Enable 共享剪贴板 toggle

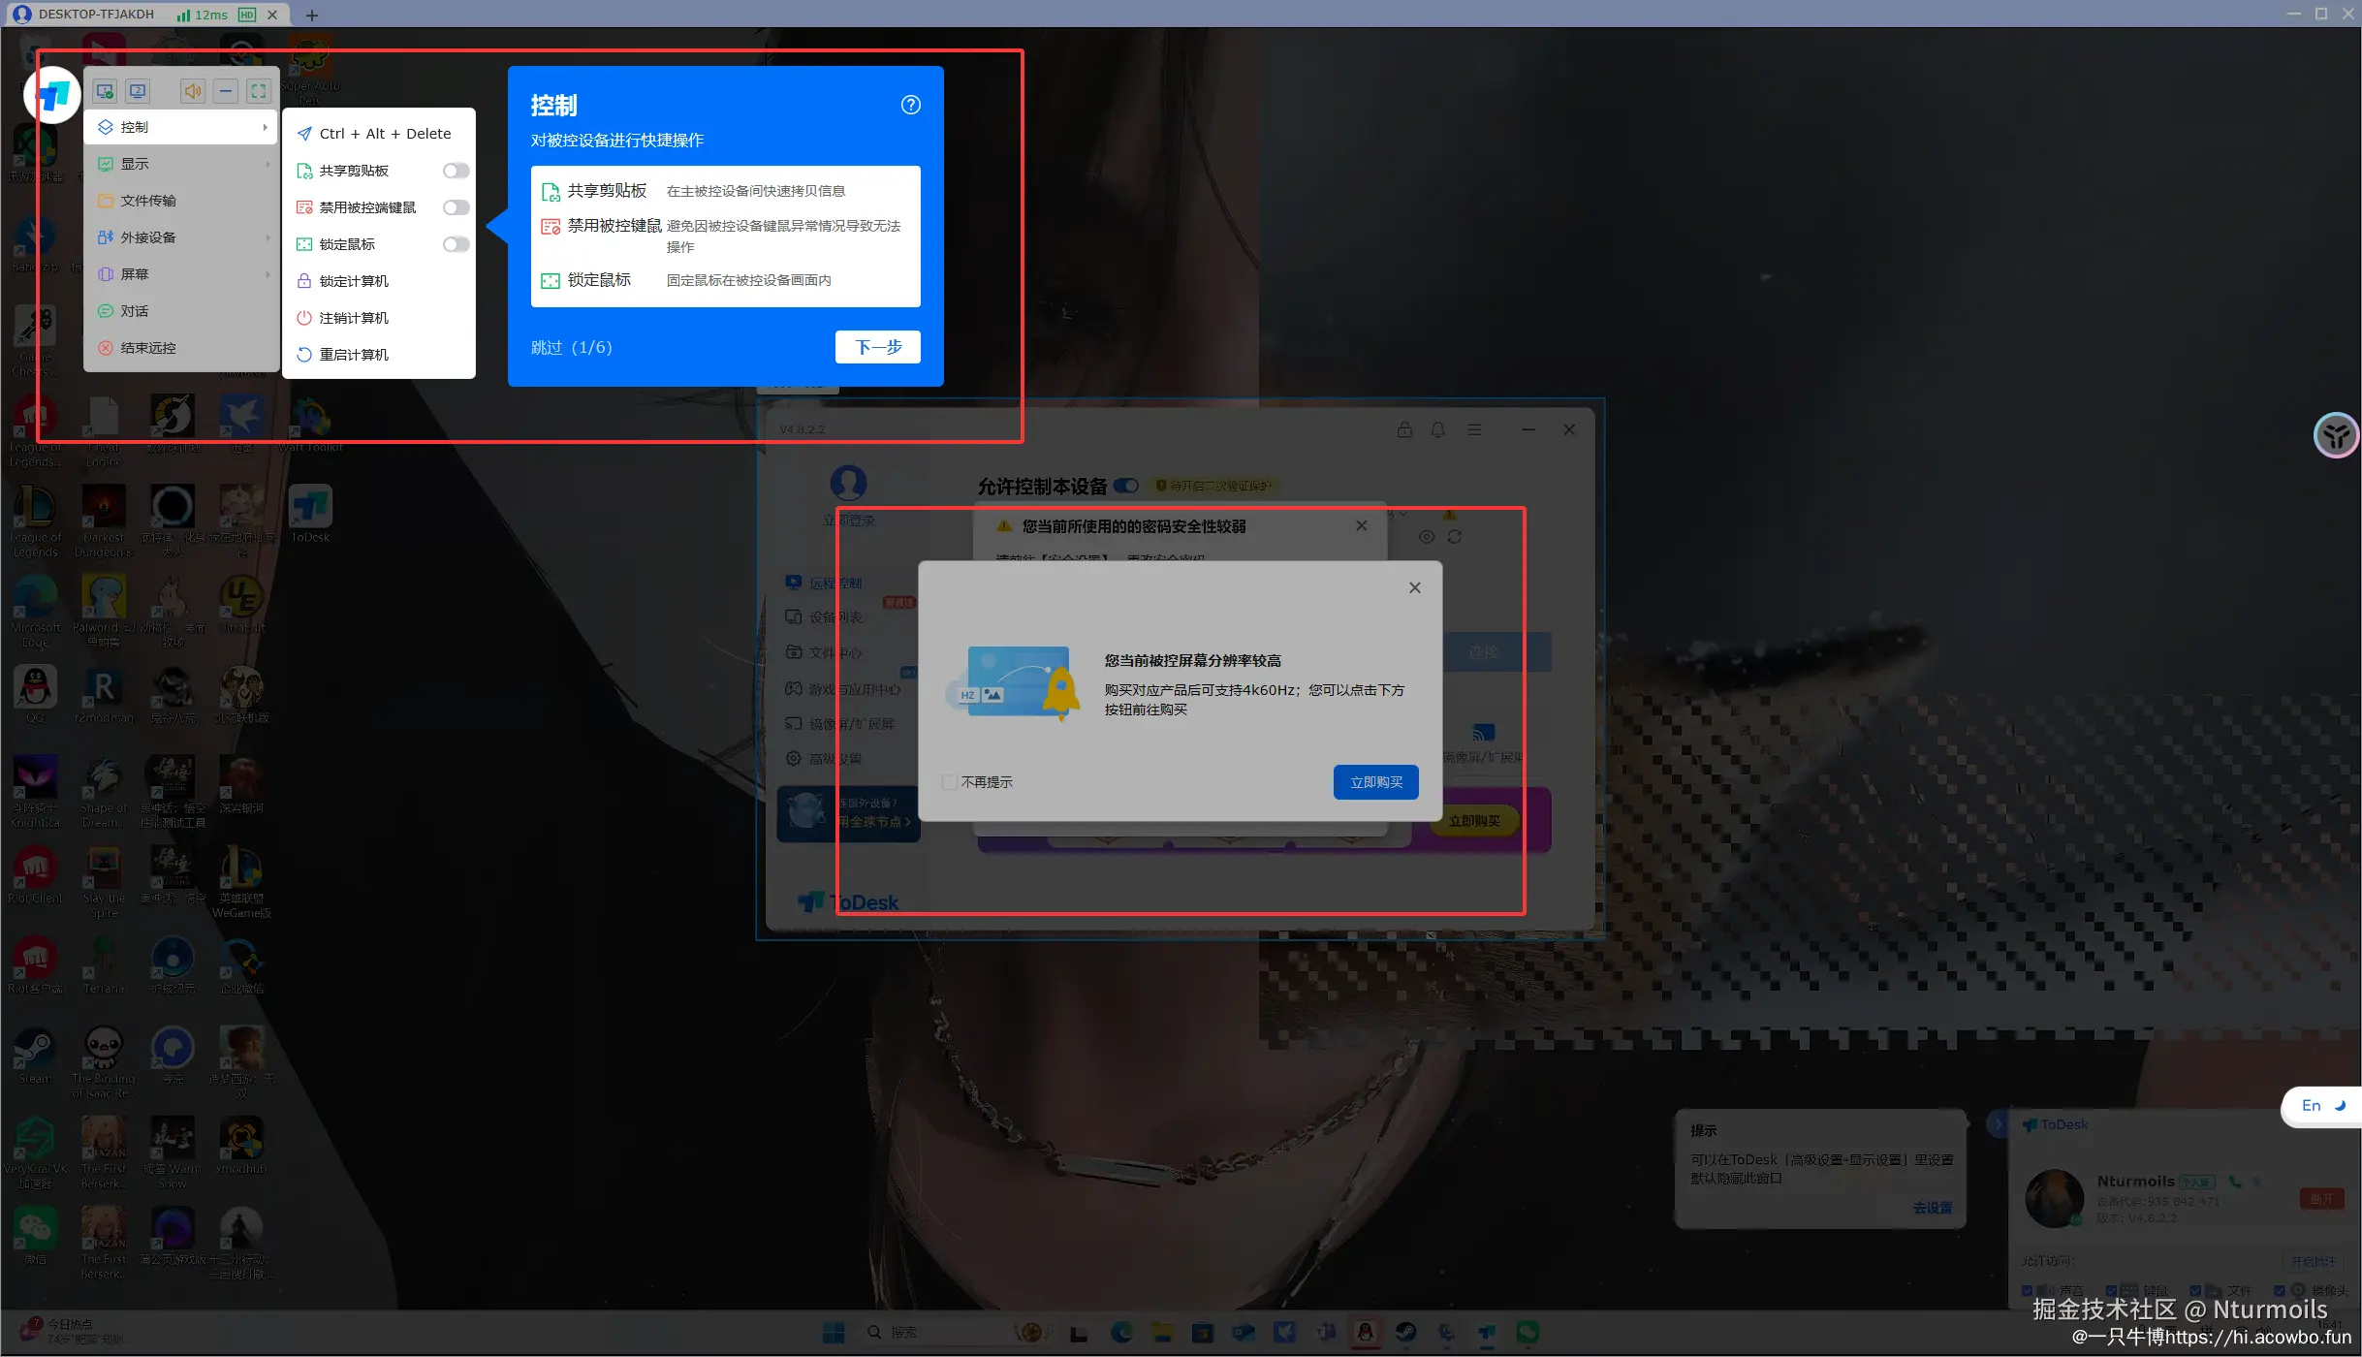[x=456, y=171]
